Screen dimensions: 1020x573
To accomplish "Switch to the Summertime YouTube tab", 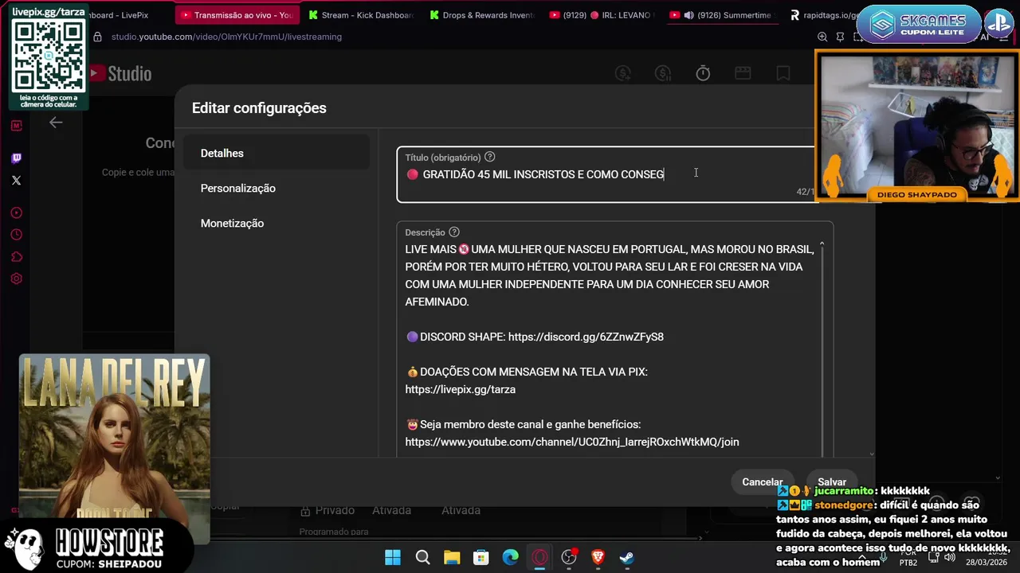I will click(x=724, y=15).
